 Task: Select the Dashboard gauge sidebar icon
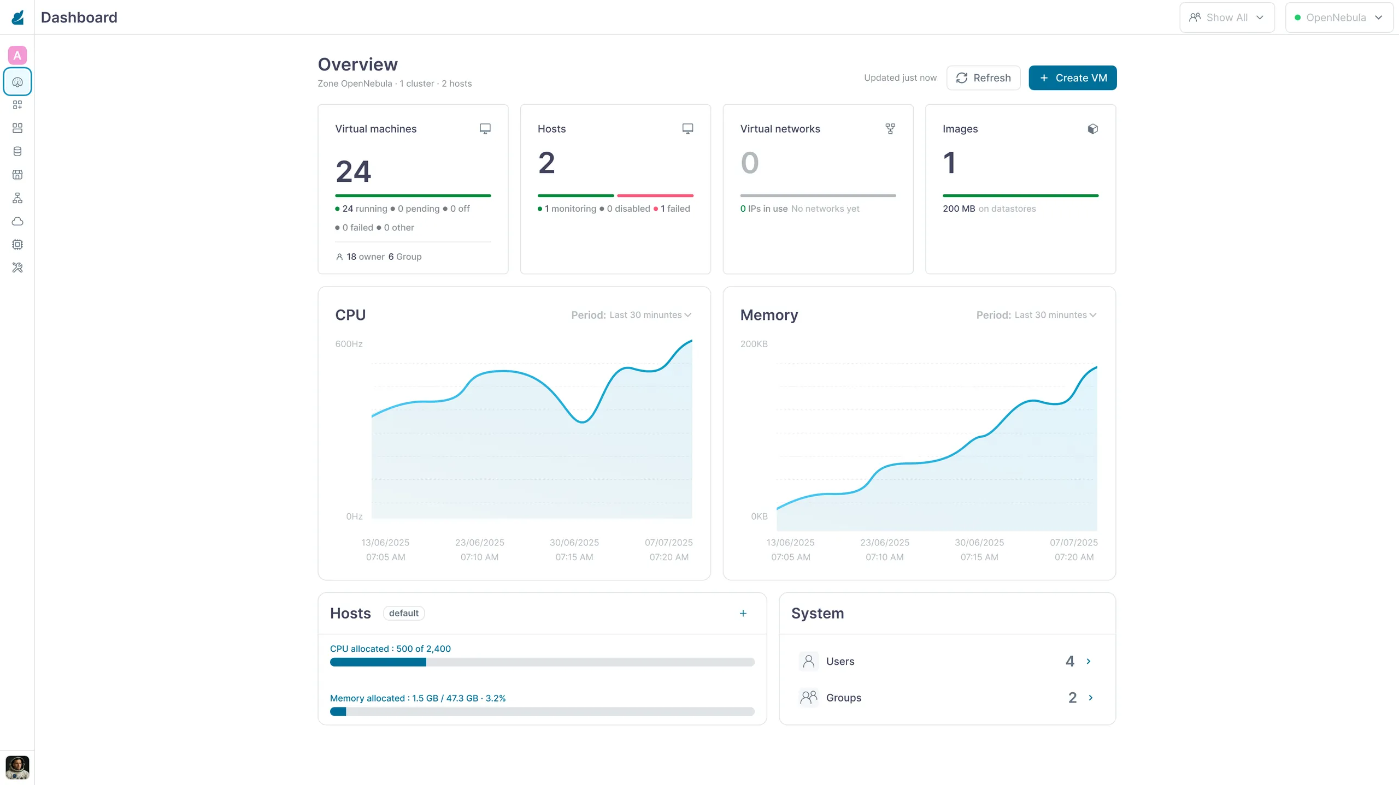17,82
